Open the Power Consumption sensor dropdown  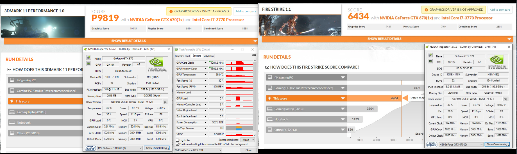[x=205, y=122]
